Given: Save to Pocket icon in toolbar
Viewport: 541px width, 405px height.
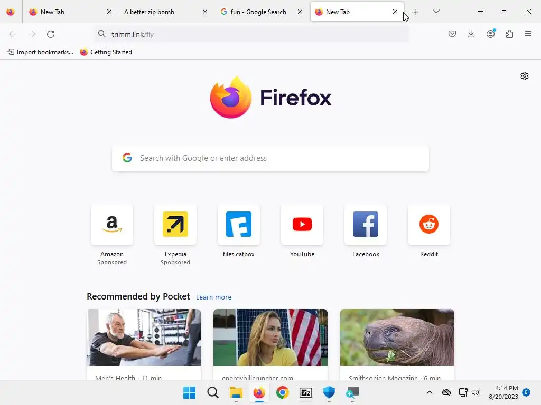Looking at the screenshot, I should pyautogui.click(x=452, y=34).
